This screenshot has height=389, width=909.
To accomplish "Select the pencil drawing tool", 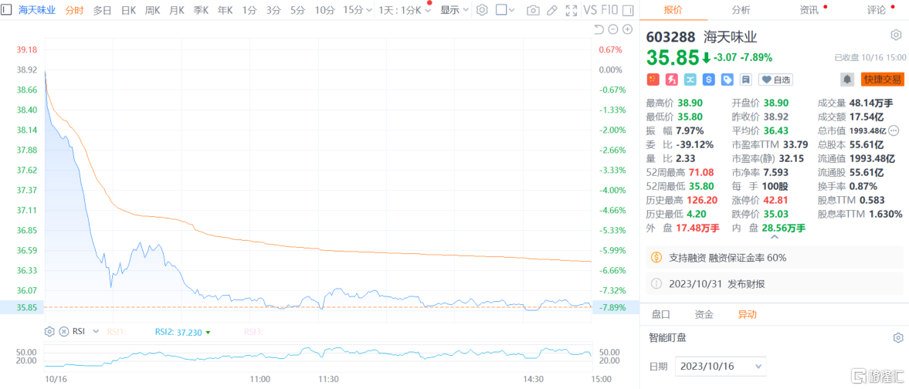I will pos(551,10).
